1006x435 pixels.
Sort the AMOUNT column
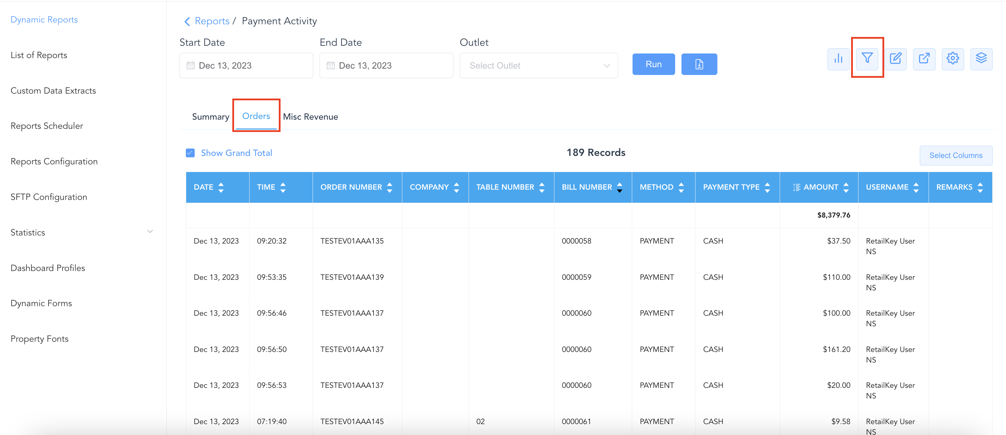(x=846, y=188)
